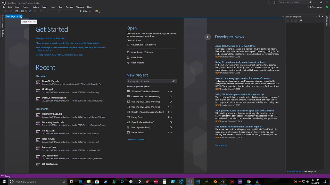This screenshot has width=330, height=185.
Task: Open the Toolbox side tab
Action: pos(3,33)
